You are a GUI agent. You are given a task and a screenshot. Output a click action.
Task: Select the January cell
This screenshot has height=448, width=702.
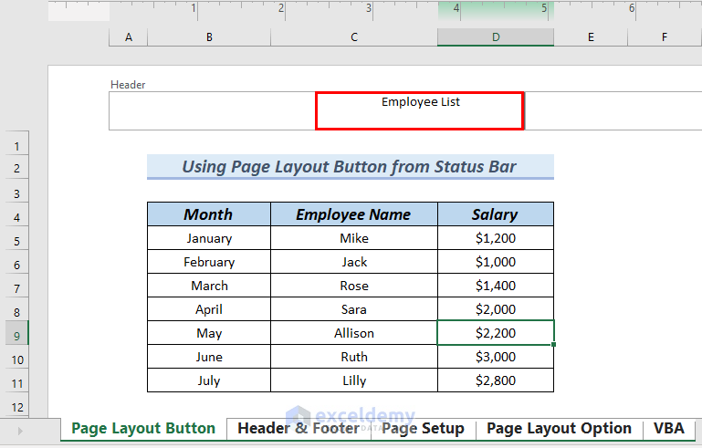(x=209, y=237)
